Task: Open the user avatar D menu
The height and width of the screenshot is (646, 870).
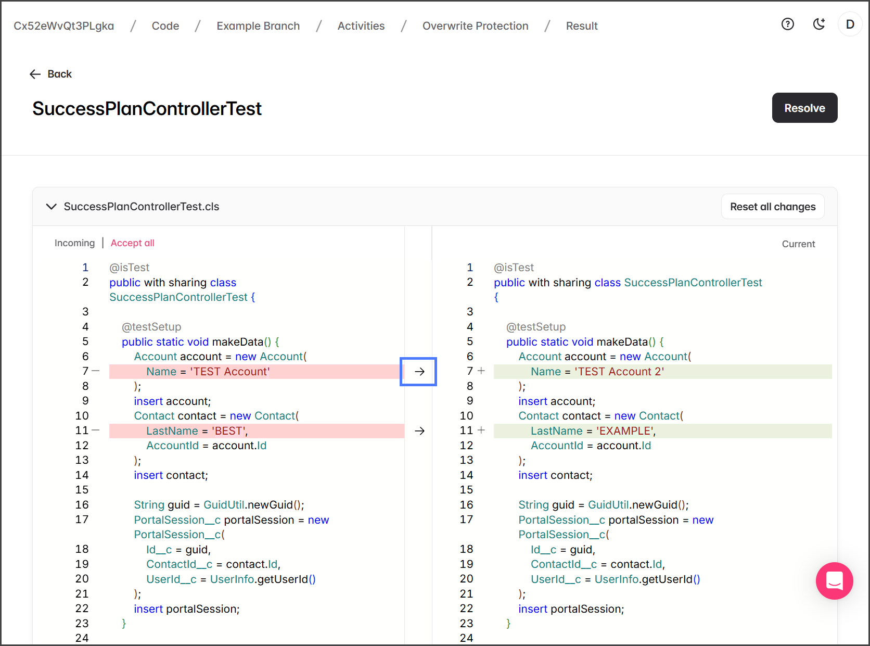Action: coord(850,24)
